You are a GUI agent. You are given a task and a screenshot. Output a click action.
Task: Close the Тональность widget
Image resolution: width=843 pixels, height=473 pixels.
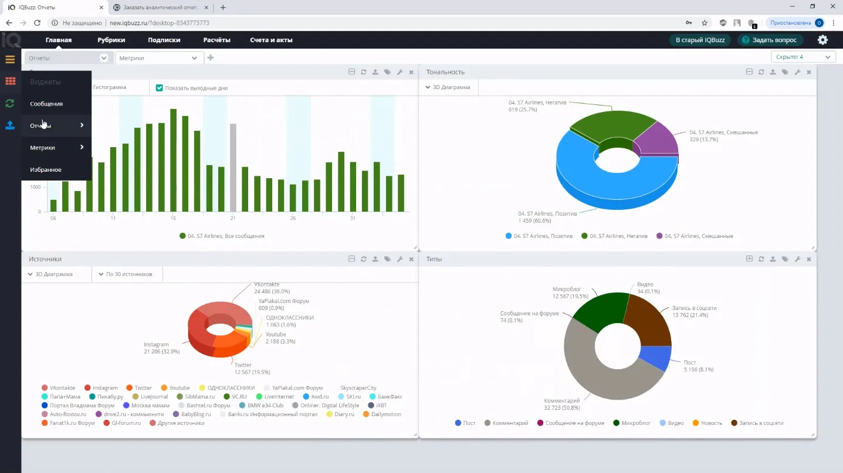point(809,72)
